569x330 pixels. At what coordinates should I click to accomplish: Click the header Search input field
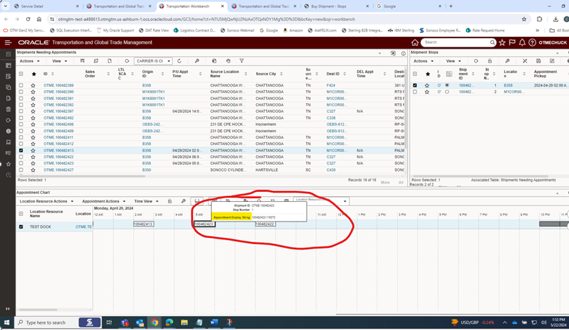[x=455, y=42]
